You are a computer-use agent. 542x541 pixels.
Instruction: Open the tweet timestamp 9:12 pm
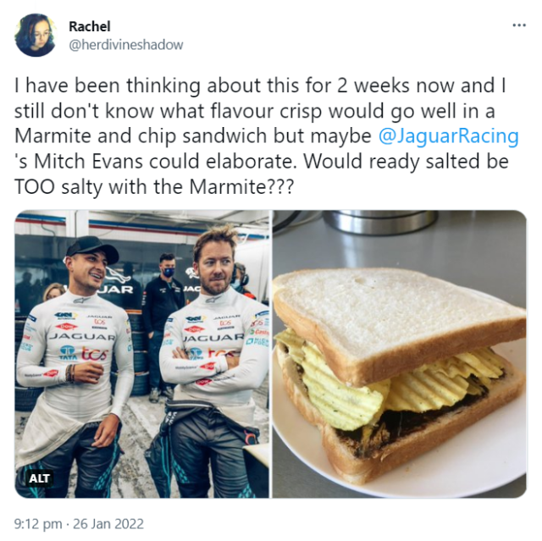(x=38, y=524)
